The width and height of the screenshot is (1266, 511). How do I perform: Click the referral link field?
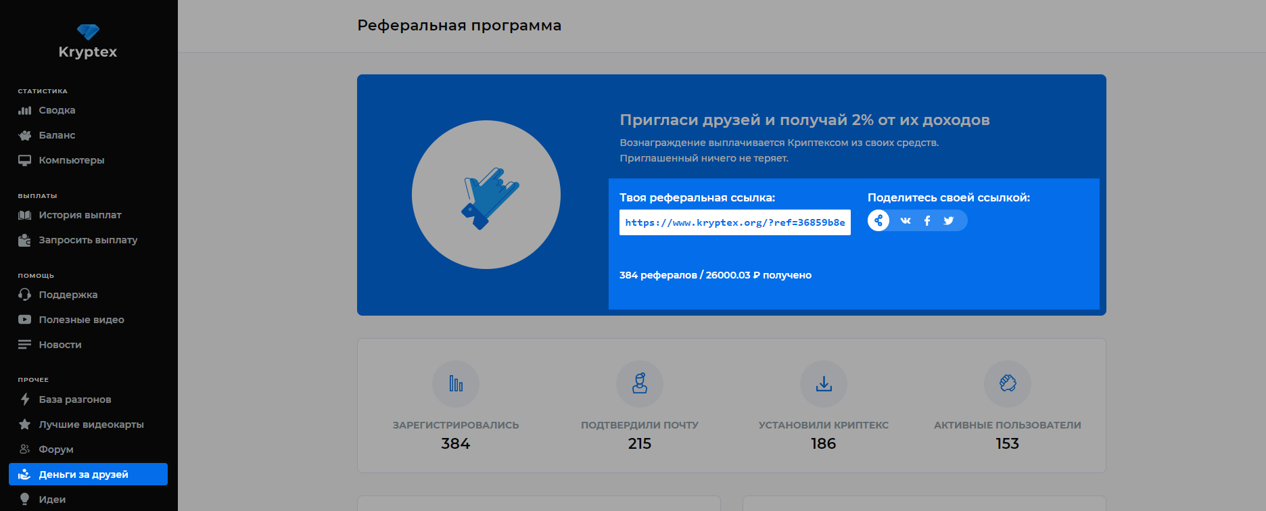[x=735, y=222]
